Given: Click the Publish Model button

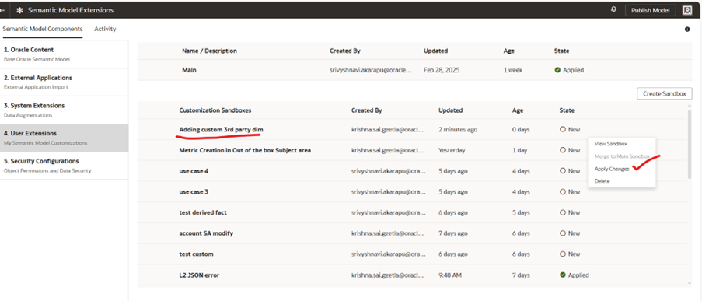Looking at the screenshot, I should pyautogui.click(x=650, y=10).
